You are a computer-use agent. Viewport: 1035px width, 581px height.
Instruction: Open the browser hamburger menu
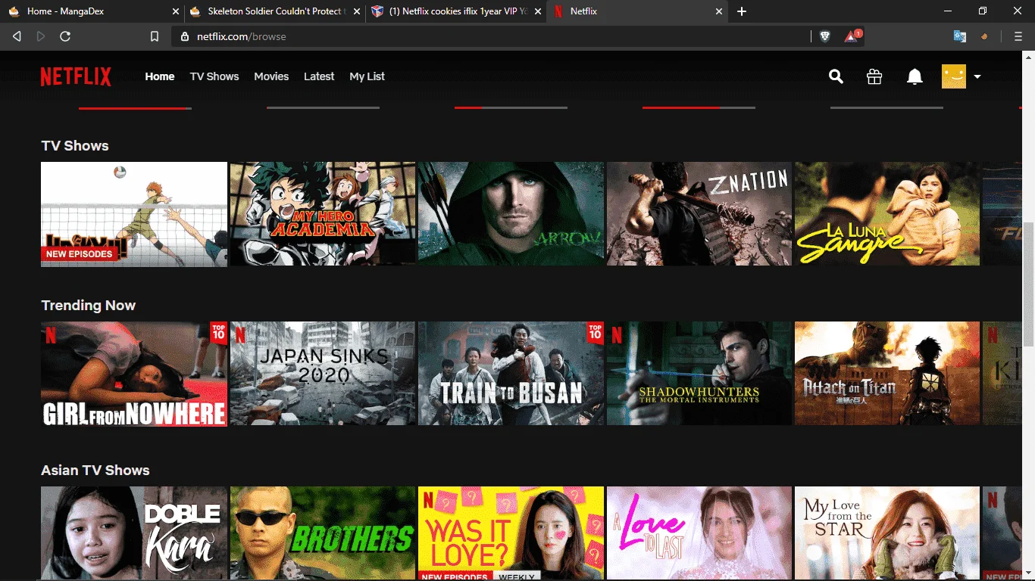(x=1018, y=36)
